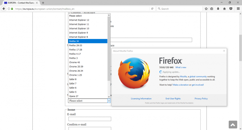
Task: Open the Privacy Policy link
Action: [201, 99]
